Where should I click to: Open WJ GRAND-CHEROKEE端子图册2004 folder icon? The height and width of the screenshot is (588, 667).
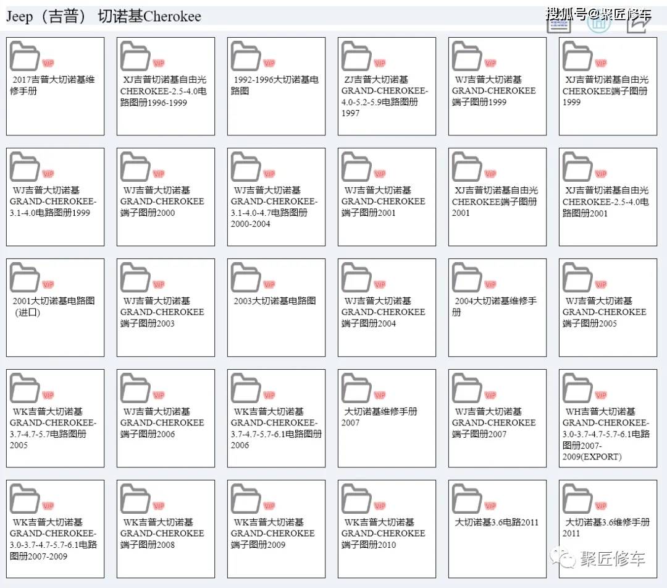(x=356, y=277)
